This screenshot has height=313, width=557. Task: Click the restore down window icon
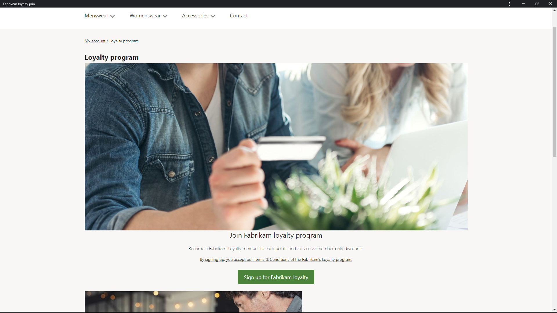pos(537,3)
